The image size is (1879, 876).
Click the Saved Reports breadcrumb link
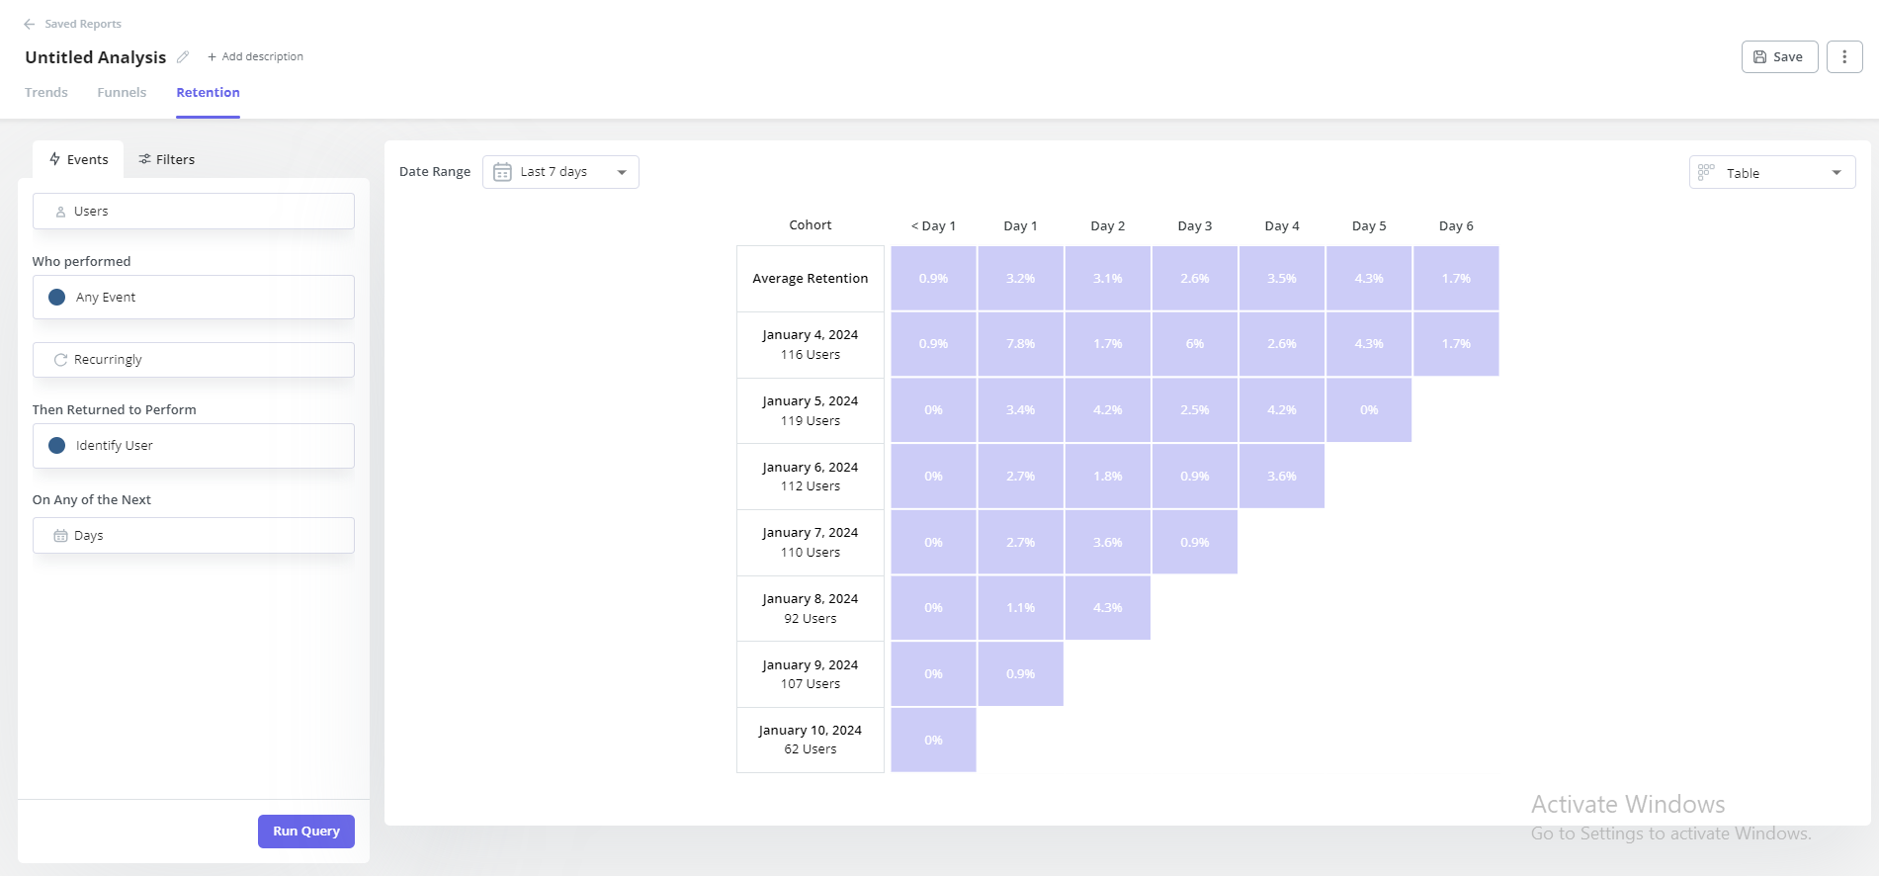83,24
